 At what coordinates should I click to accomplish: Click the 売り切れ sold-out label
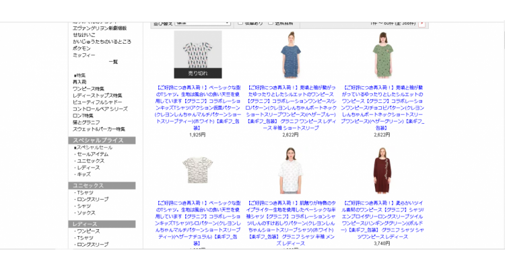(198, 73)
